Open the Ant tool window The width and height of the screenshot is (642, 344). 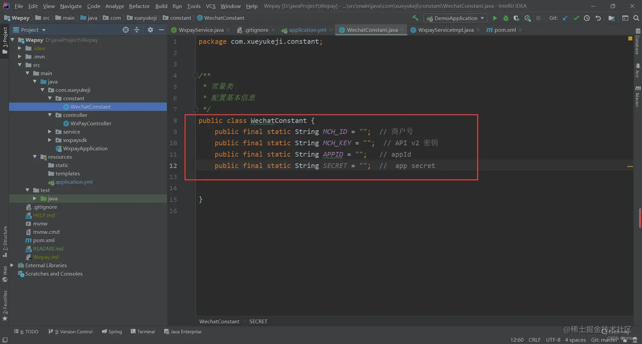(x=637, y=70)
